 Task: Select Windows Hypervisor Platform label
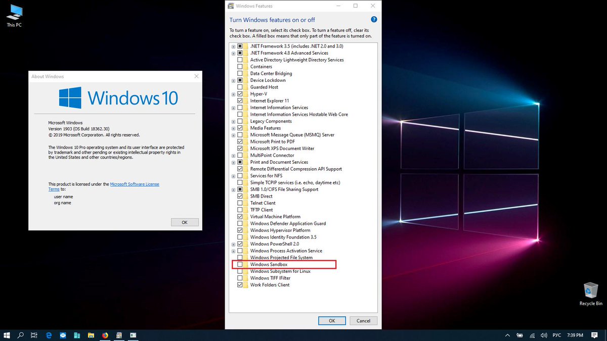pyautogui.click(x=281, y=230)
